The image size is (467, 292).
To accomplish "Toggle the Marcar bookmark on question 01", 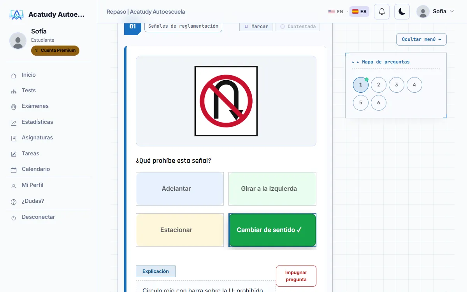I will click(x=256, y=26).
